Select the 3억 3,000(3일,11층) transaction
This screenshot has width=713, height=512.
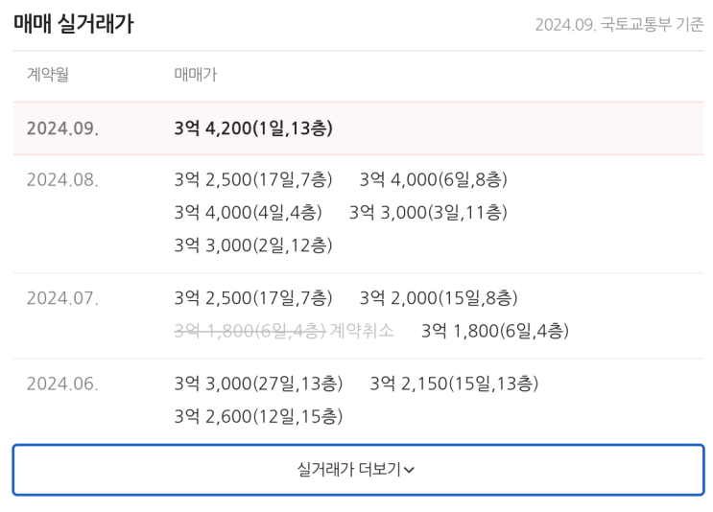pos(428,212)
